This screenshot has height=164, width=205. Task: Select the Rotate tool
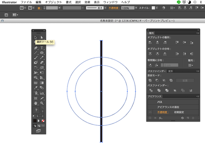[35, 68]
